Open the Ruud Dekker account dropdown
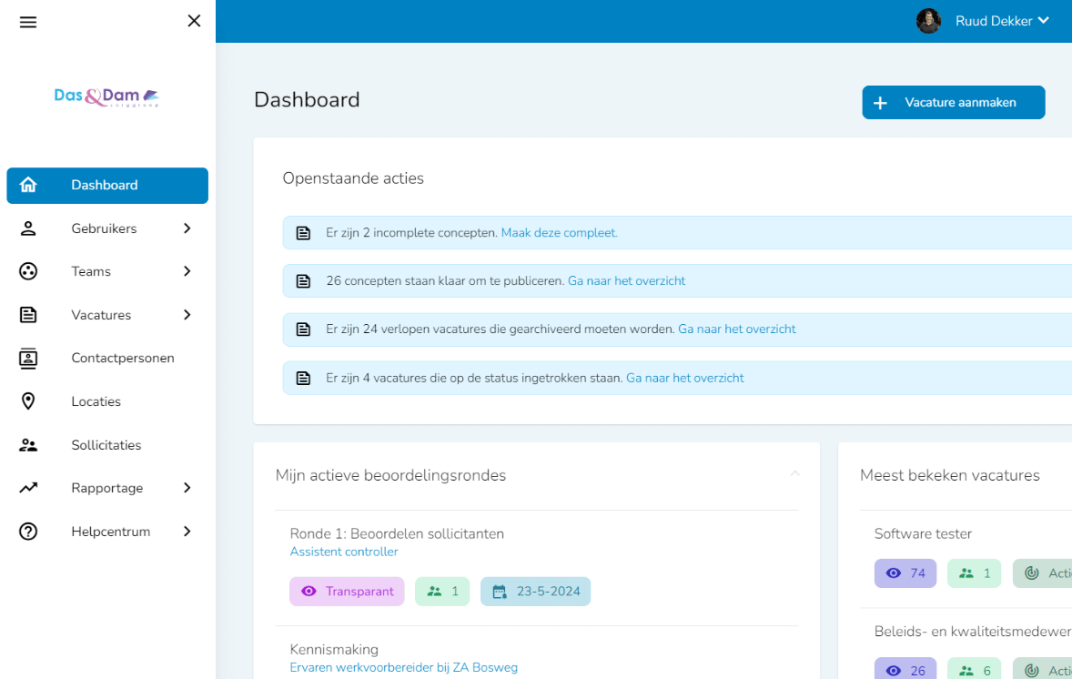 pyautogui.click(x=1003, y=21)
